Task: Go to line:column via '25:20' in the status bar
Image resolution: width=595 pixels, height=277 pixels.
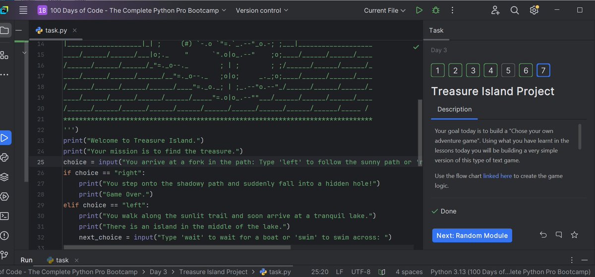Action: click(320, 272)
